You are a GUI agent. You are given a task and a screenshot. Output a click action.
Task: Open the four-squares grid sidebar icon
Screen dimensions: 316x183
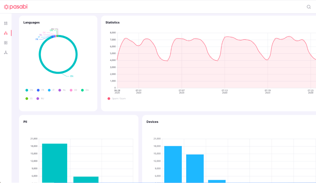tap(6, 43)
